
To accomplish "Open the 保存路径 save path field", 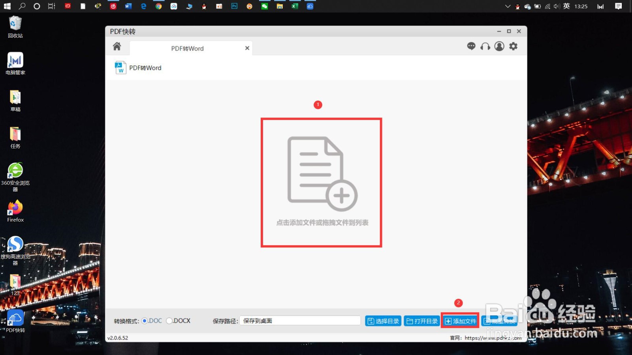I will click(x=300, y=320).
